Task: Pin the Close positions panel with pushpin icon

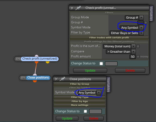Action: (x=62, y=79)
